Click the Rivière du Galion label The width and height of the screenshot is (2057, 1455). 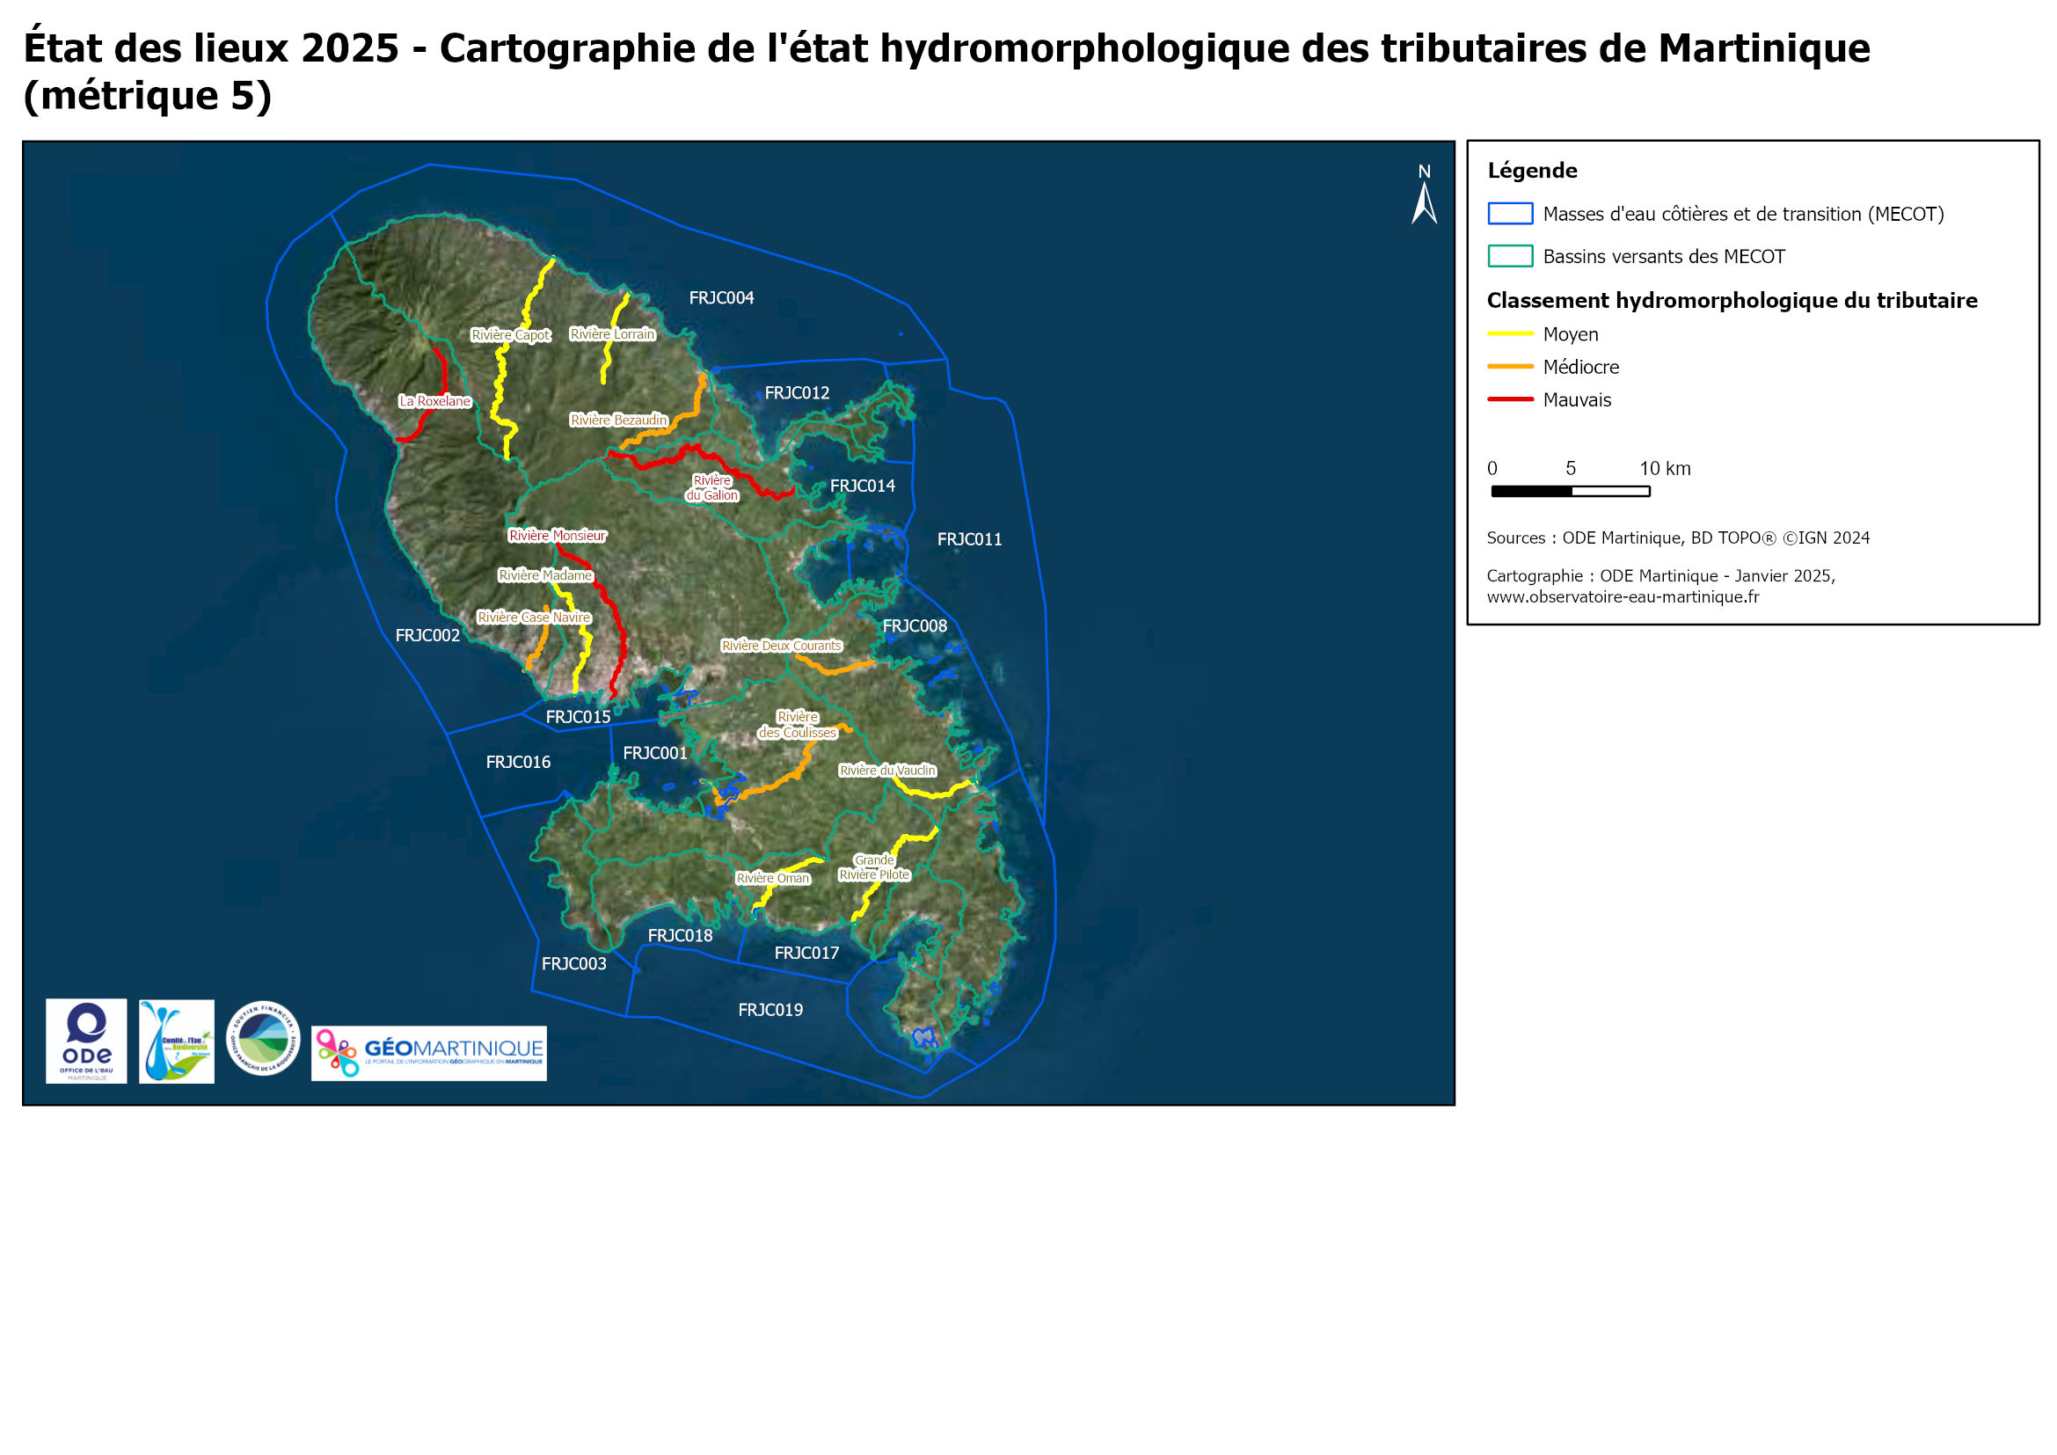pyautogui.click(x=712, y=488)
